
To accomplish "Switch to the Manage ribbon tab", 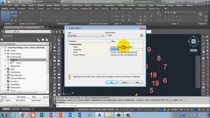I will tap(57, 9).
